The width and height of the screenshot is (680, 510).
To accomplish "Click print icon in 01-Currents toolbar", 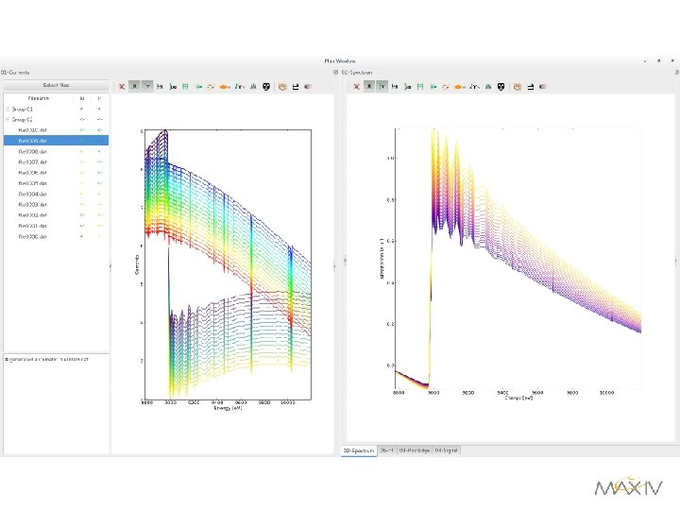I will 308,87.
